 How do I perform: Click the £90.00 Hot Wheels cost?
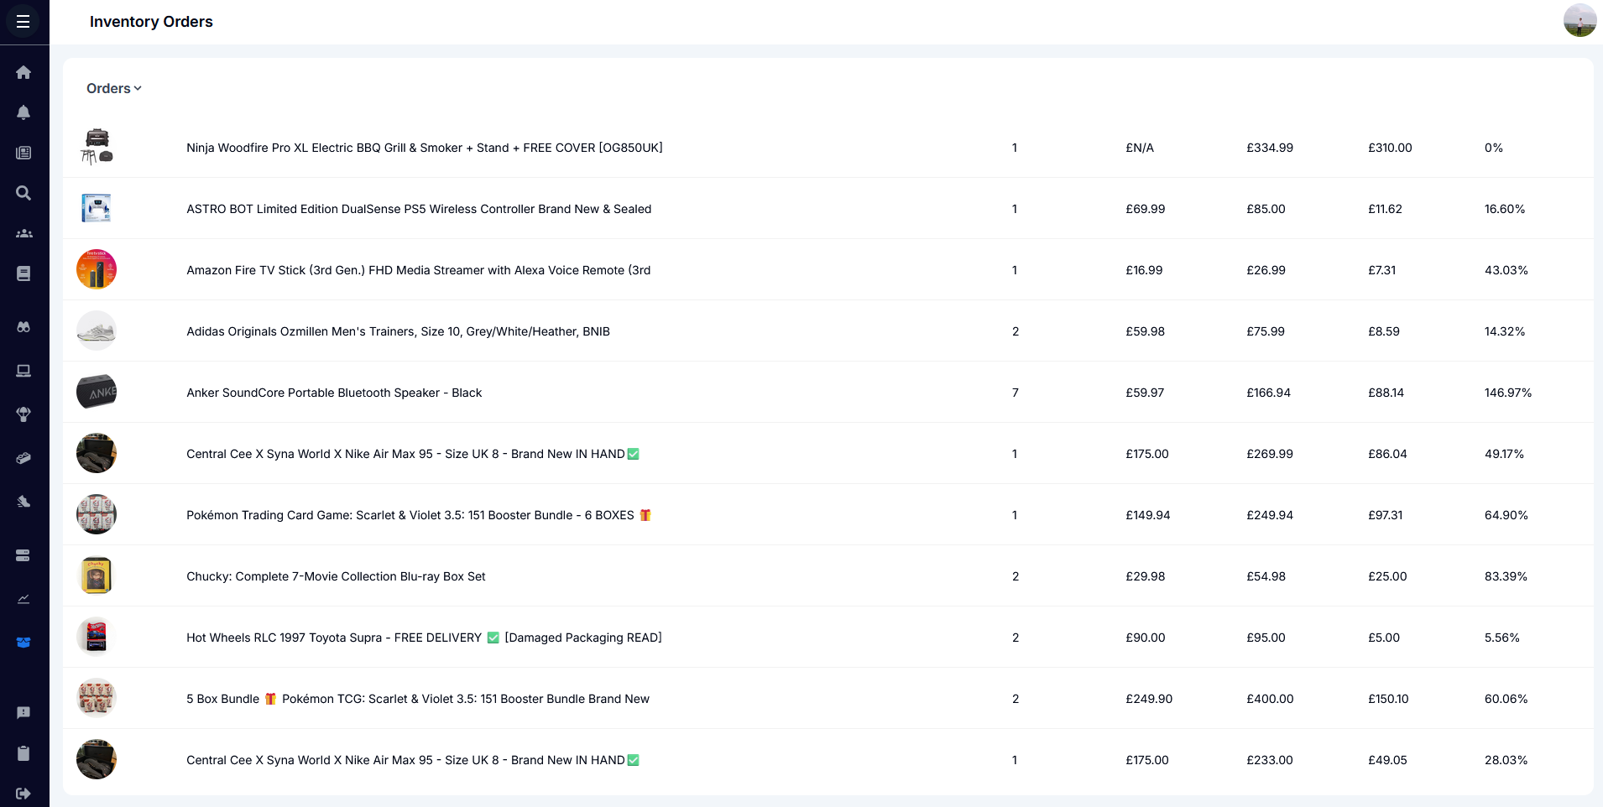[x=1146, y=638]
